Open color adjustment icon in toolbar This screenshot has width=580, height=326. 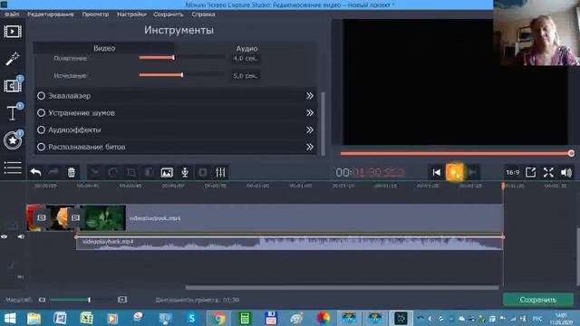pos(149,172)
